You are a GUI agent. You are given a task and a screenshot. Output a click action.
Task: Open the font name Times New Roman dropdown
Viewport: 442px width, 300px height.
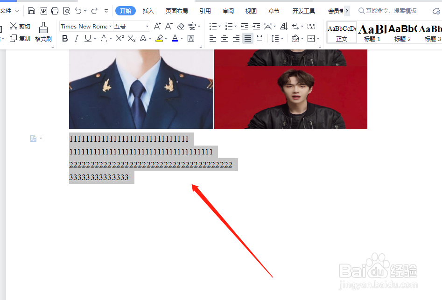coord(110,27)
